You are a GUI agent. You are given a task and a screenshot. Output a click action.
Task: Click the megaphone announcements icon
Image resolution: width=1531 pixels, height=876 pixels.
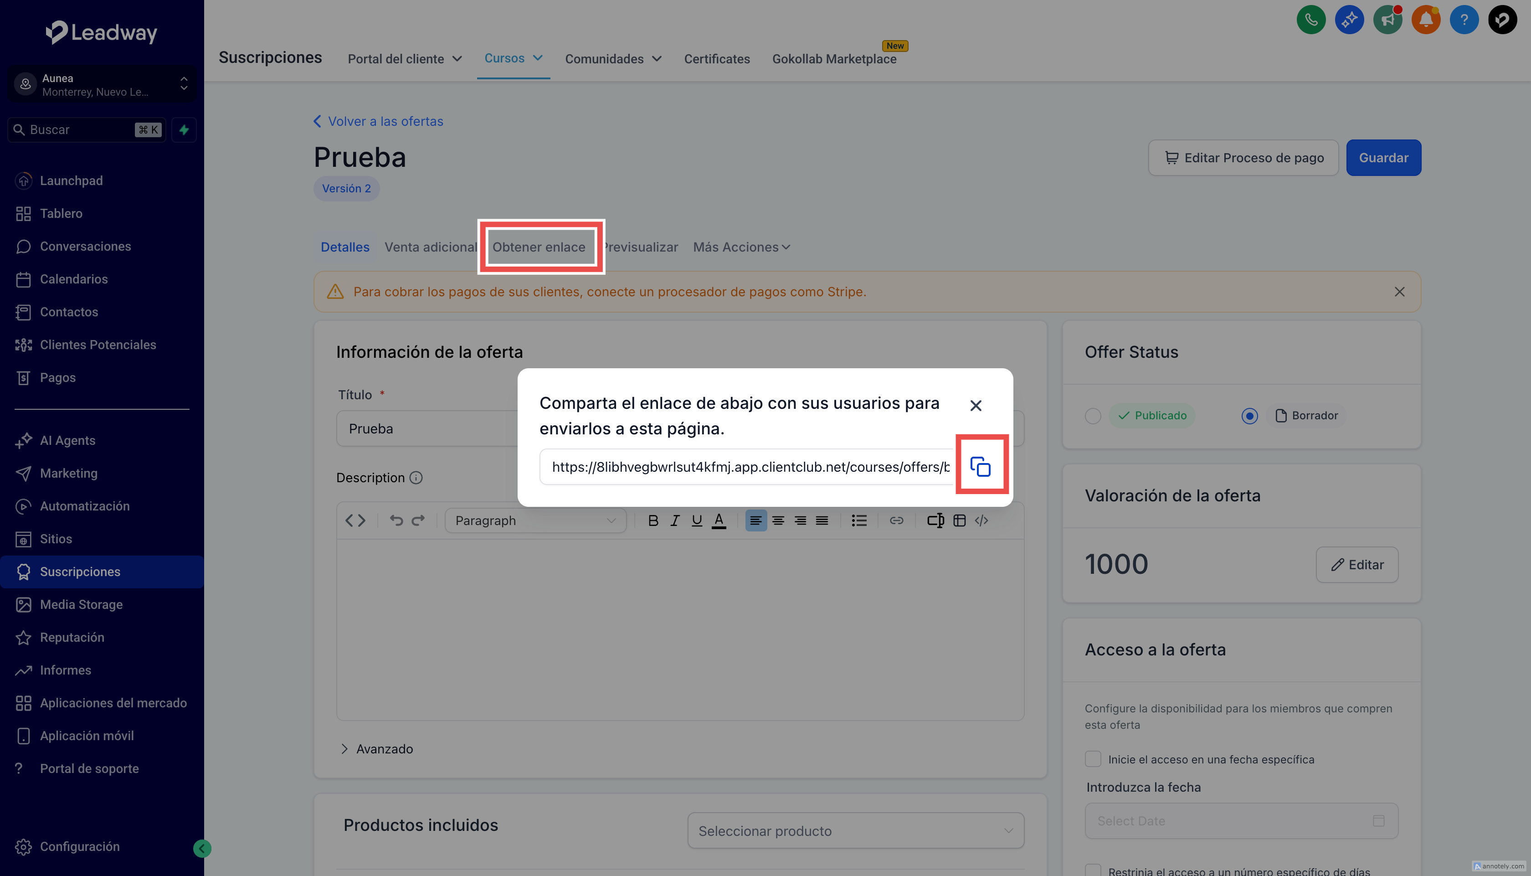(1387, 20)
